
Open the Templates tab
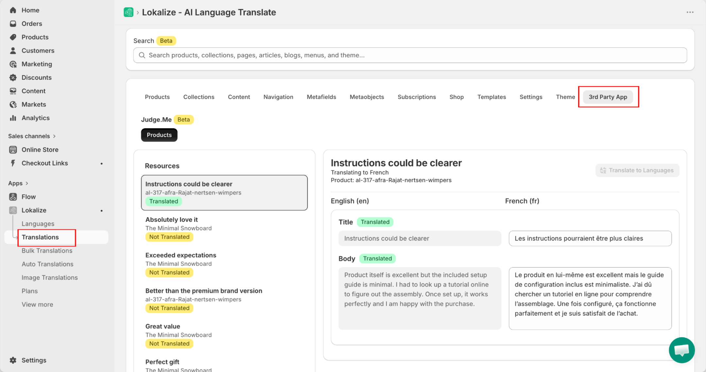point(492,97)
